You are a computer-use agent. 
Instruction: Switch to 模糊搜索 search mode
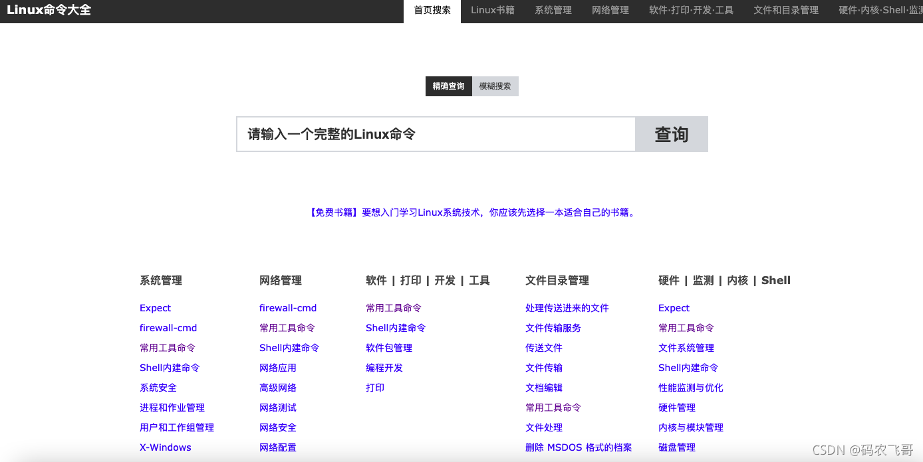pos(495,86)
